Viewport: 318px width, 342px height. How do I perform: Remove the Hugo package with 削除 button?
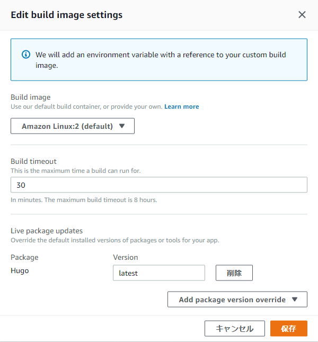click(x=234, y=273)
